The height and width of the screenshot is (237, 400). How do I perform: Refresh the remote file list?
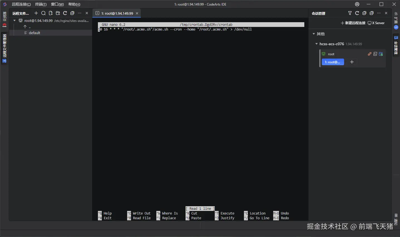tap(65, 13)
